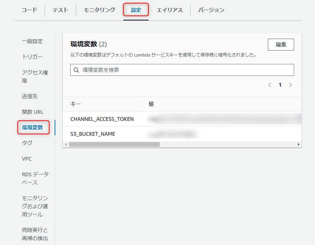This screenshot has height=245, width=315.
Task: Open トリガー in the sidebar
Action: click(x=32, y=57)
